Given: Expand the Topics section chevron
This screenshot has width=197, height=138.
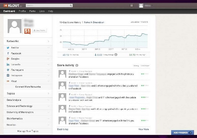Looking at the screenshot, I should click(48, 94).
